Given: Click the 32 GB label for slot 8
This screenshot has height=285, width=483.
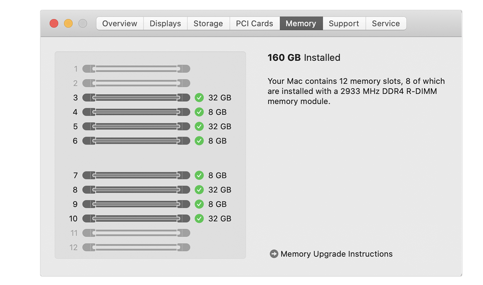Looking at the screenshot, I should 220,190.
